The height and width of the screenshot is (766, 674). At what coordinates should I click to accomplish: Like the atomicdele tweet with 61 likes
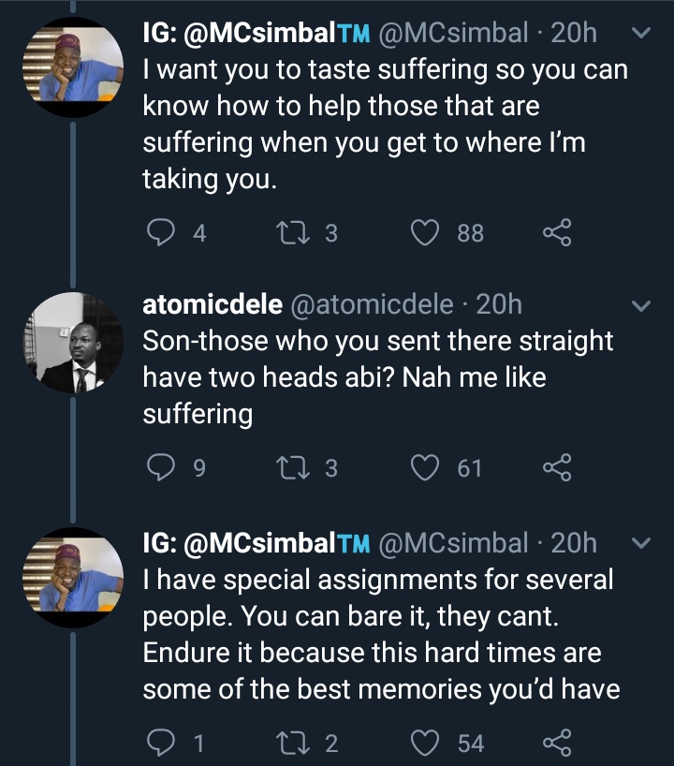coord(424,467)
